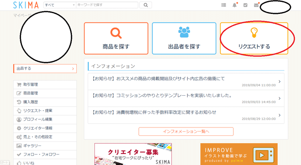Viewport: 301px width, 165px height.
Task: Open notice about おススメの商品の掲載開始
Action: (186, 81)
